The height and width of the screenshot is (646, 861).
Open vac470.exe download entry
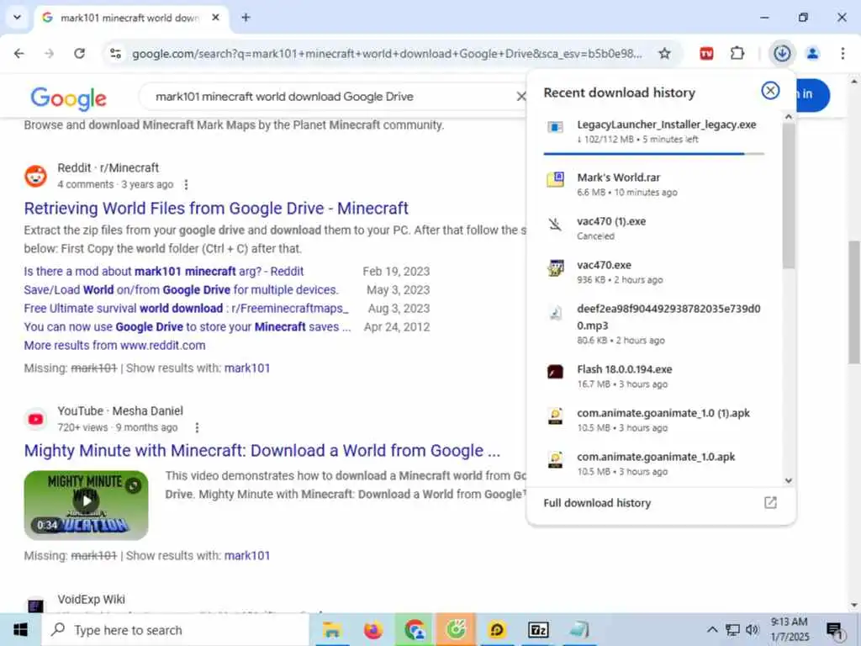654,272
